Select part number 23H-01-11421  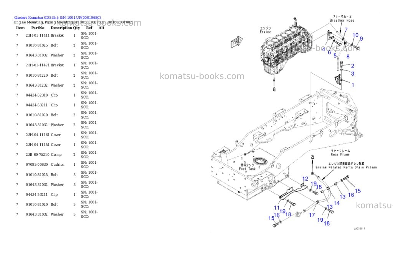tap(38, 65)
